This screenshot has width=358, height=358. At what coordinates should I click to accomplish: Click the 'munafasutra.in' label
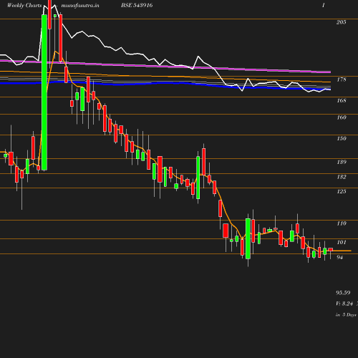80,6
